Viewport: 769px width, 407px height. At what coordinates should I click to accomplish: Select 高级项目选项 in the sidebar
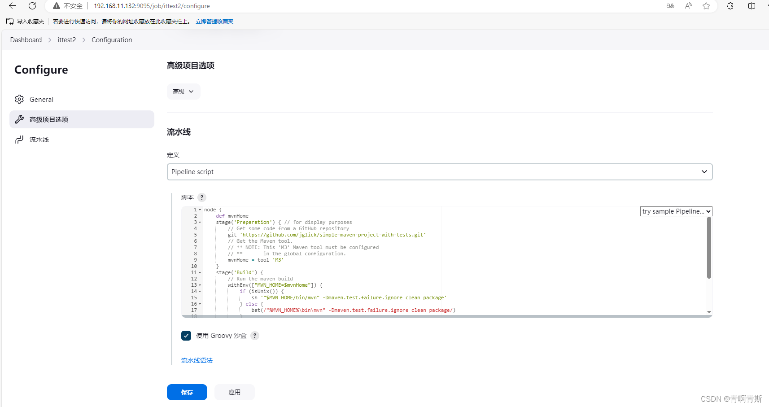82,119
